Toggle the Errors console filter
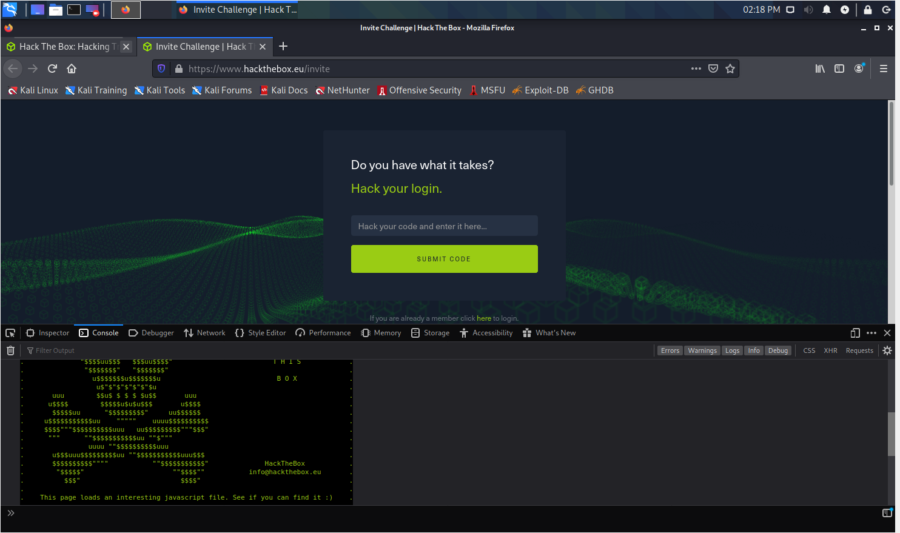Image resolution: width=900 pixels, height=533 pixels. (670, 350)
